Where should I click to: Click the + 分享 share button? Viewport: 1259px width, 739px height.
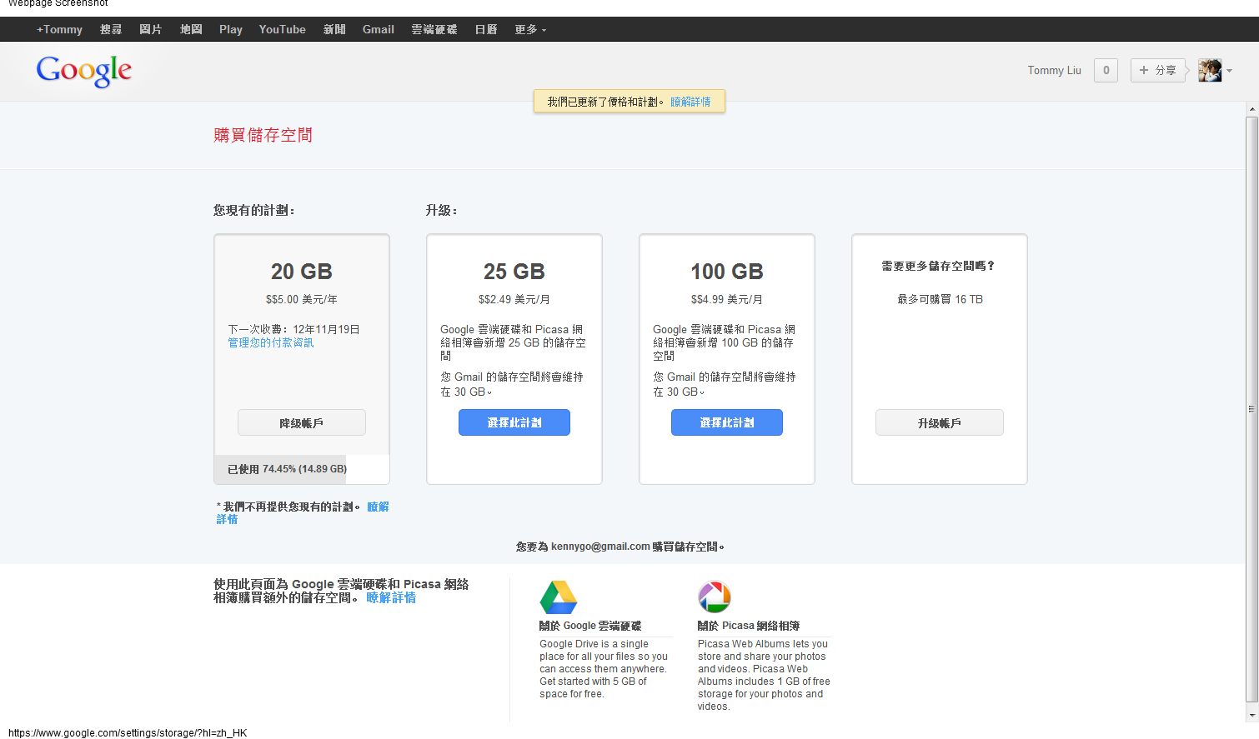(x=1158, y=71)
